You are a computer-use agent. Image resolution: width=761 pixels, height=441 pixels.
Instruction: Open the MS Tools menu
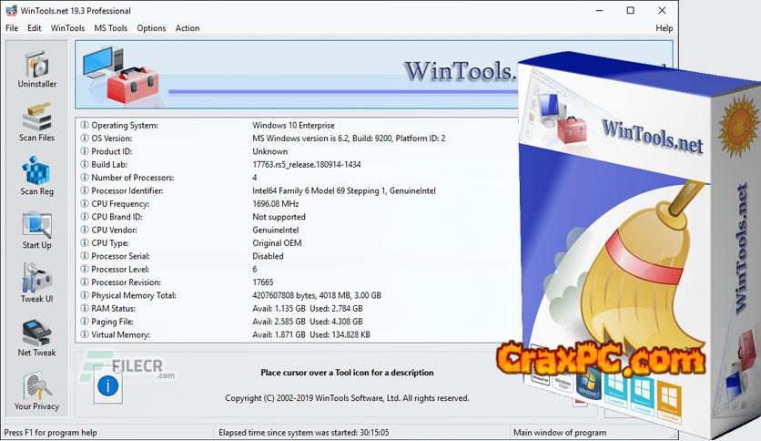pyautogui.click(x=111, y=28)
